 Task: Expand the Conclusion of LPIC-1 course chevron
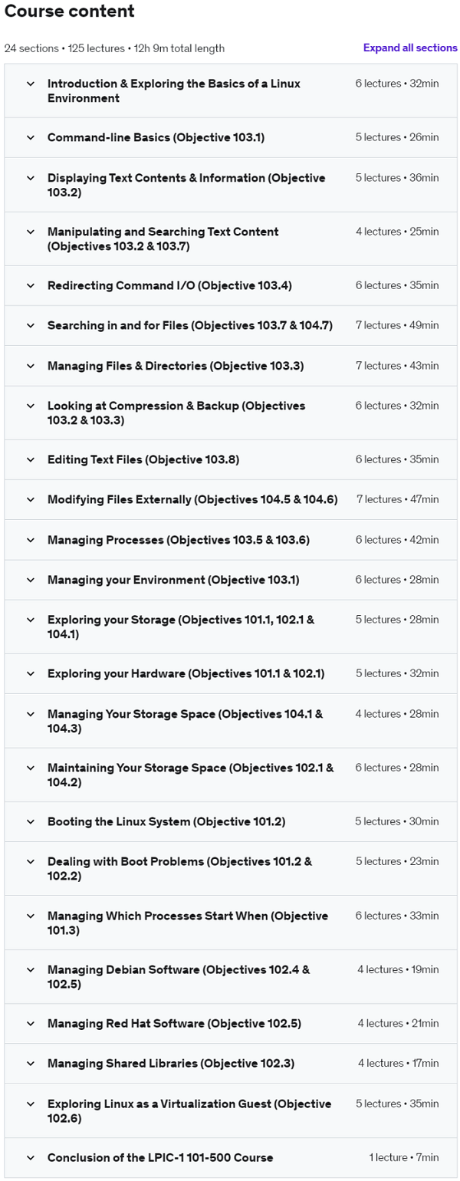click(31, 1158)
